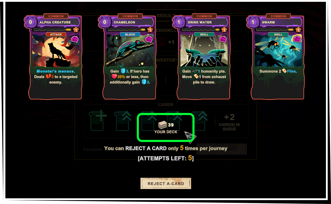Click the level star on Drink Water
This screenshot has height=204, width=331.
(x=224, y=30)
